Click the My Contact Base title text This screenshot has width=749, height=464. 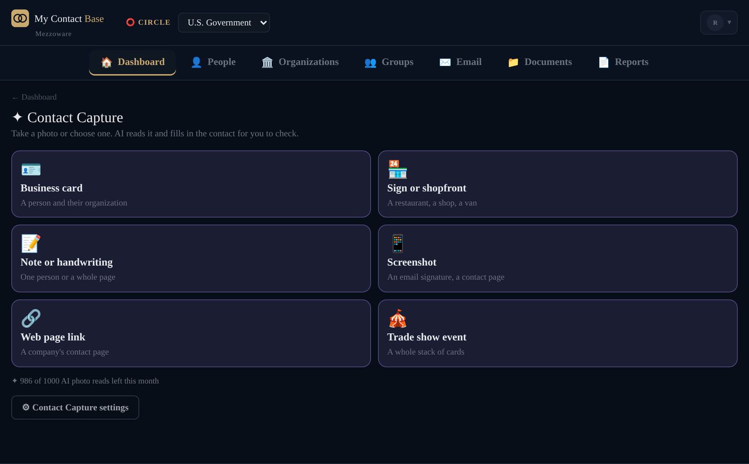[x=69, y=19]
